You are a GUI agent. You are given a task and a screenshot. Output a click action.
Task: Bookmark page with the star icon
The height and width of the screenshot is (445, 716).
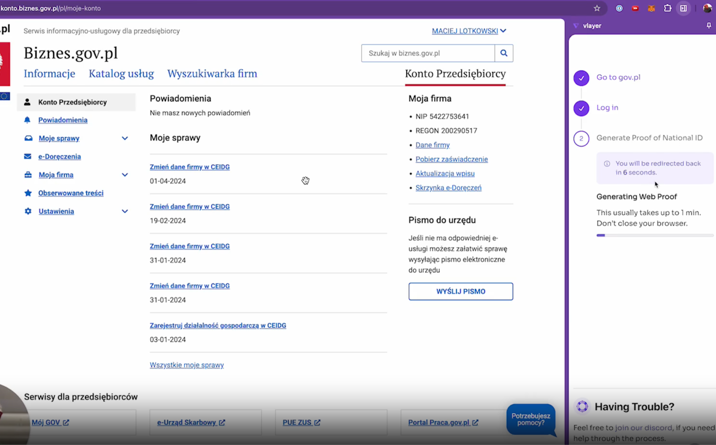tap(597, 8)
